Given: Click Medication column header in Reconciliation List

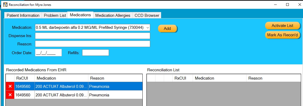Looking at the screenshot, I should coord(219,78).
